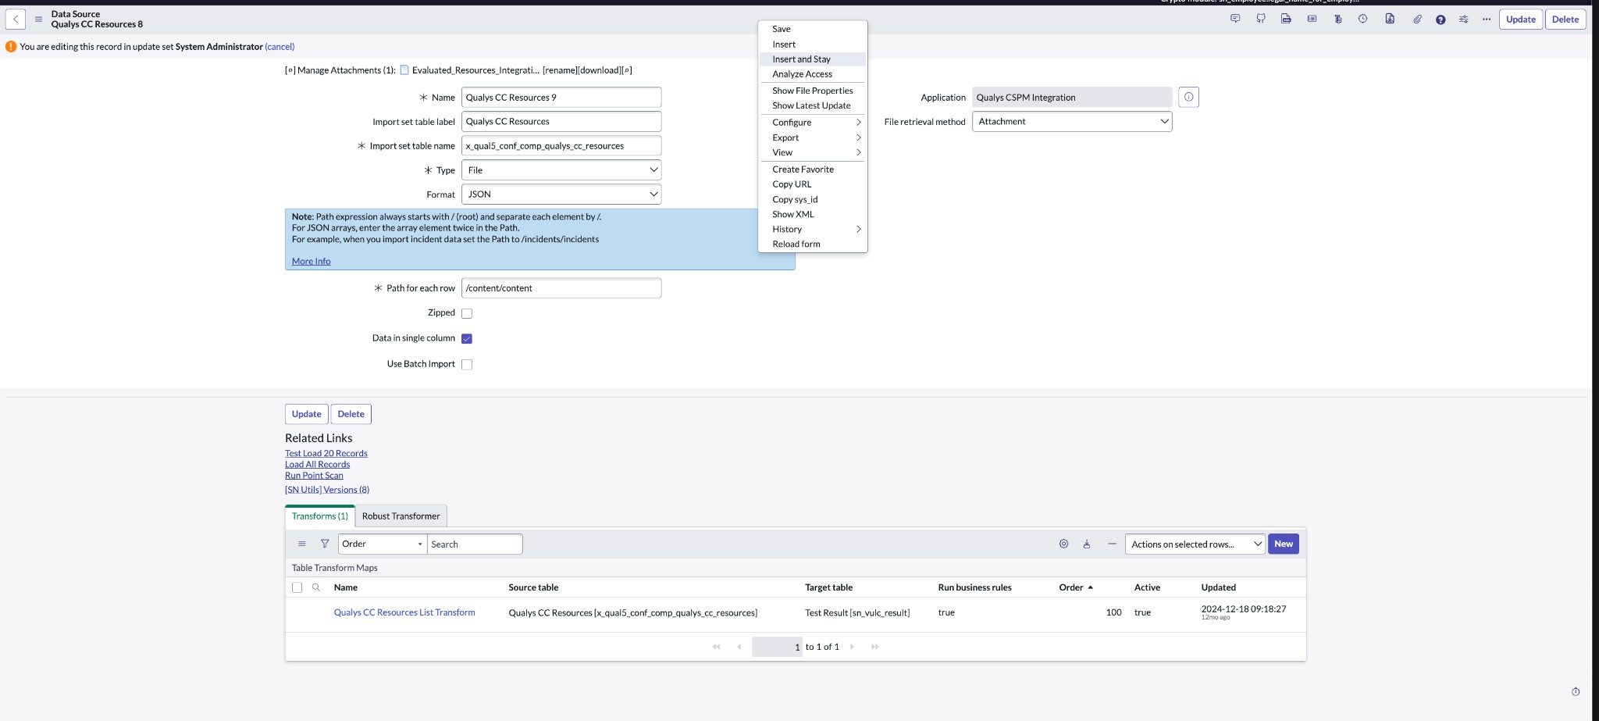Switch to Robust Transformer tab
Viewport: 1599px width, 721px height.
click(401, 516)
